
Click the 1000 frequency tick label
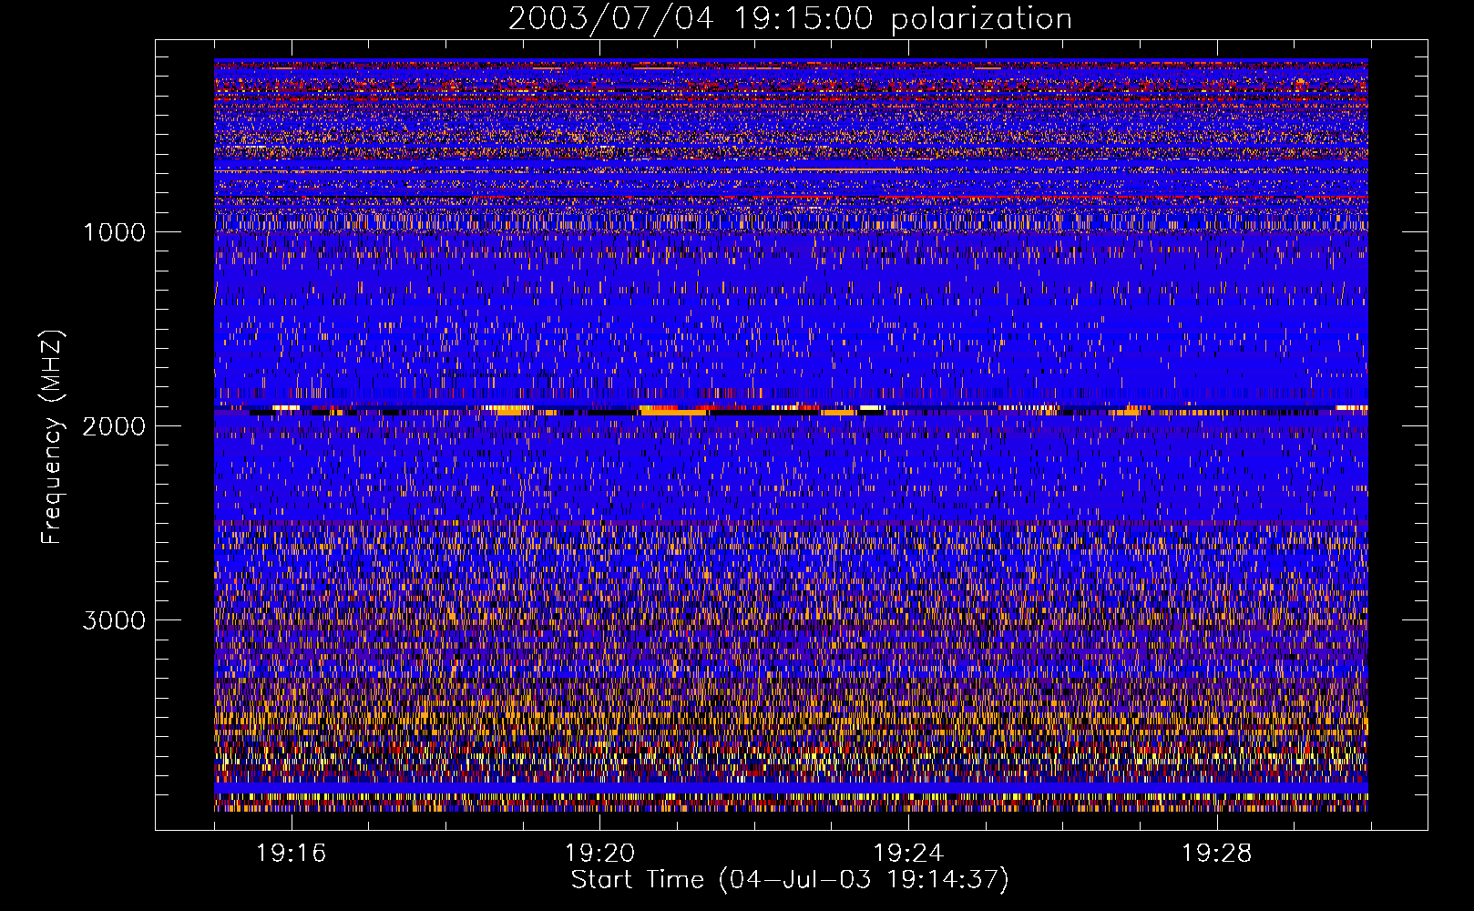[114, 232]
